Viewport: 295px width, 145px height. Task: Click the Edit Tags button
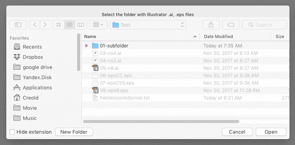231,25
